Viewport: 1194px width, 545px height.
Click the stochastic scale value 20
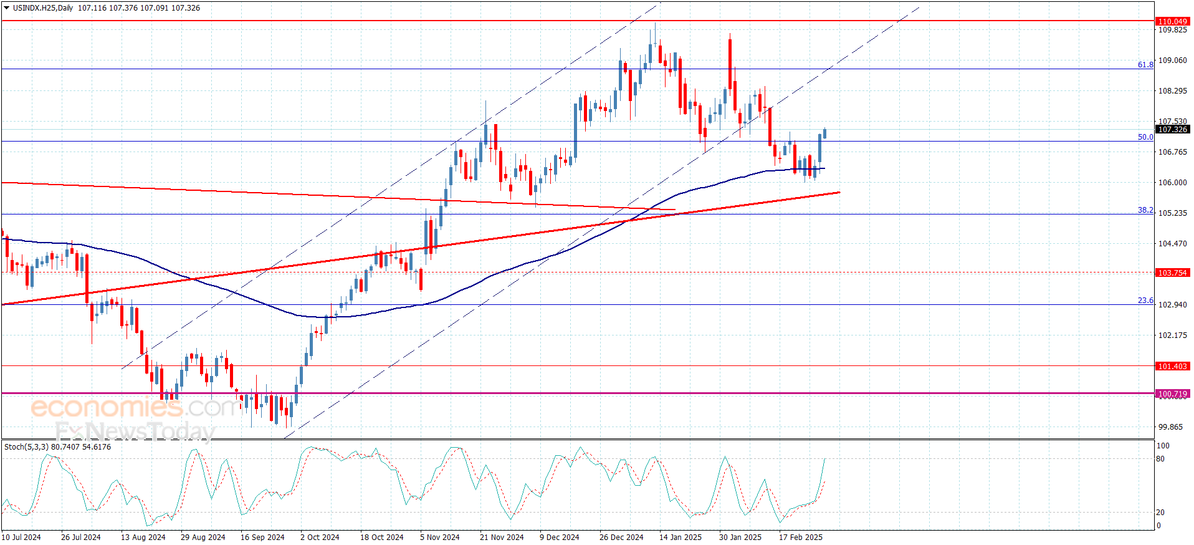[1161, 513]
